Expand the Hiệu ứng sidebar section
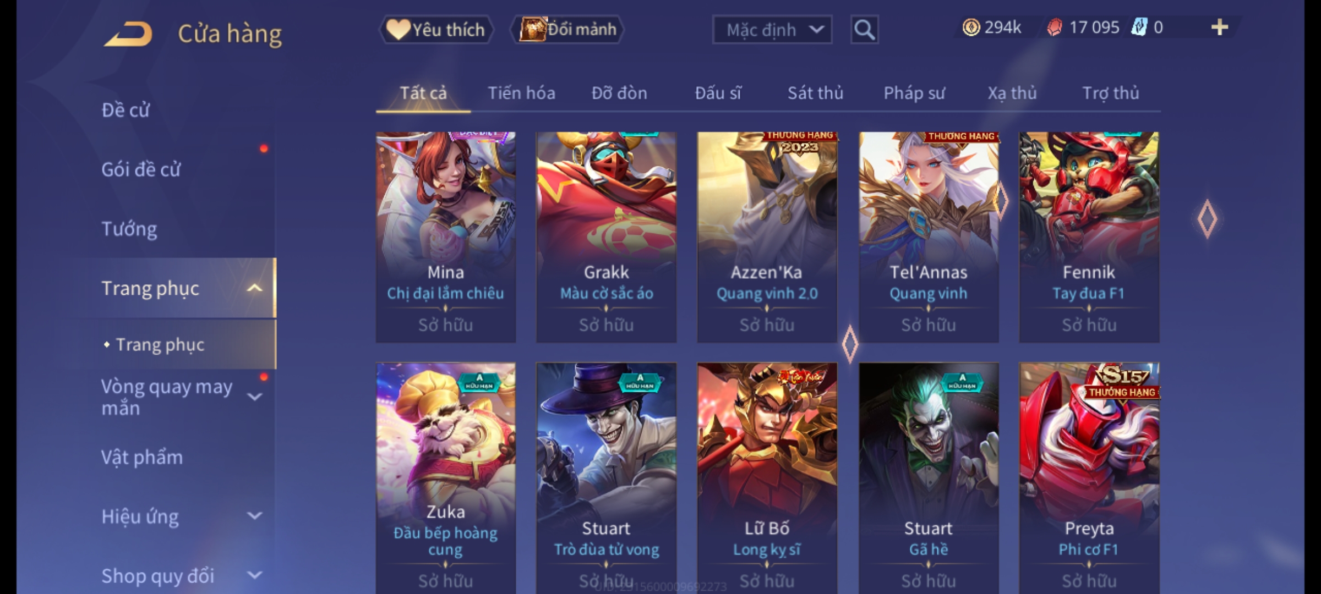The height and width of the screenshot is (594, 1321). pyautogui.click(x=254, y=516)
